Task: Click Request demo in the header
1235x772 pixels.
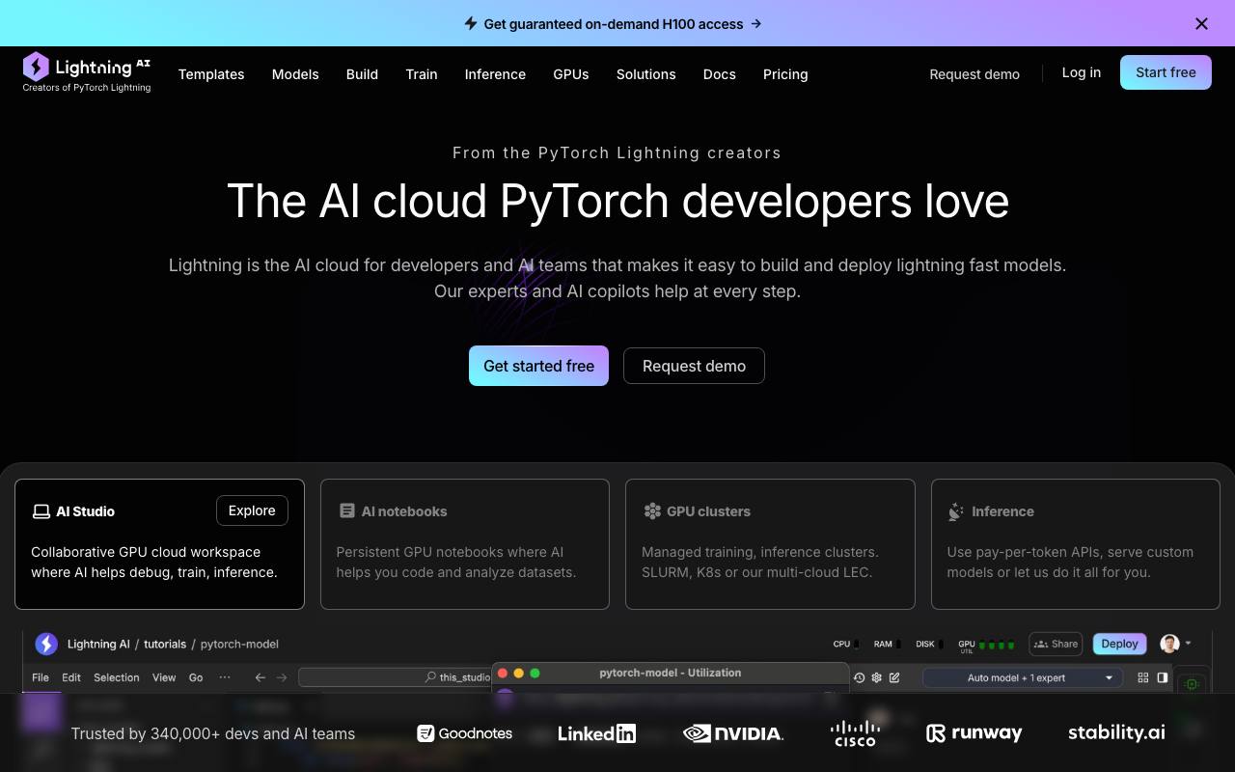Action: click(x=974, y=74)
